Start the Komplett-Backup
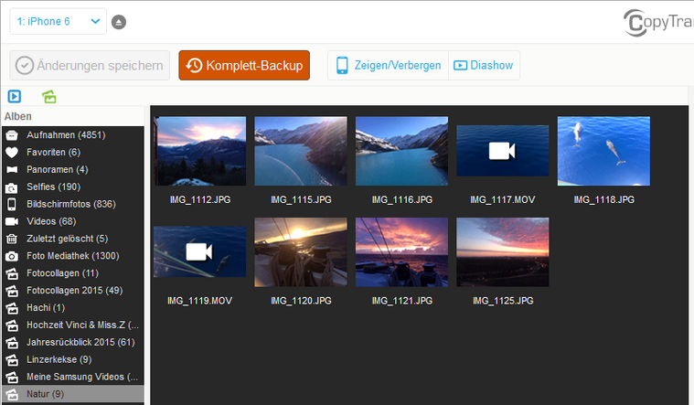 coord(244,66)
